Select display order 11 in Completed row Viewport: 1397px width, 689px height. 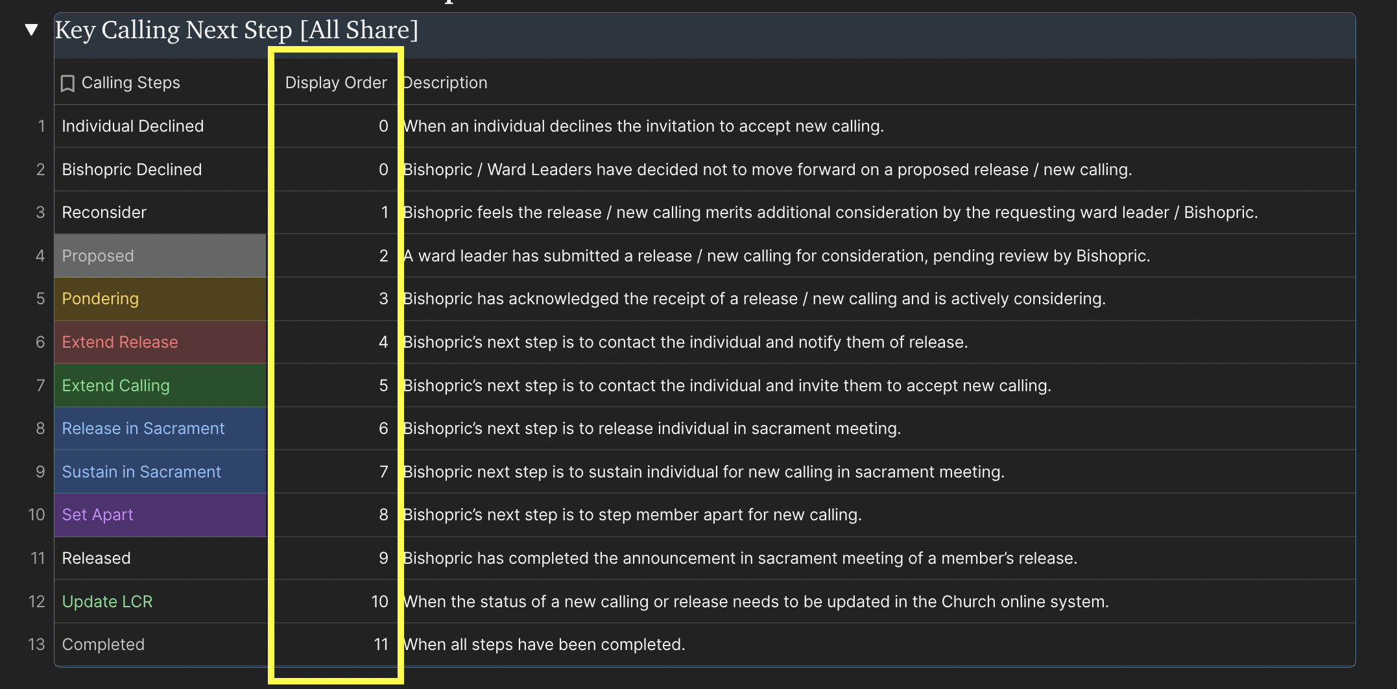tap(381, 644)
